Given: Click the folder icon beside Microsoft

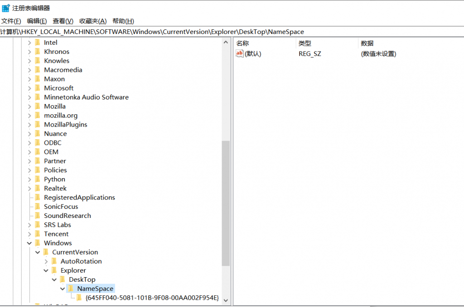Looking at the screenshot, I should 38,88.
